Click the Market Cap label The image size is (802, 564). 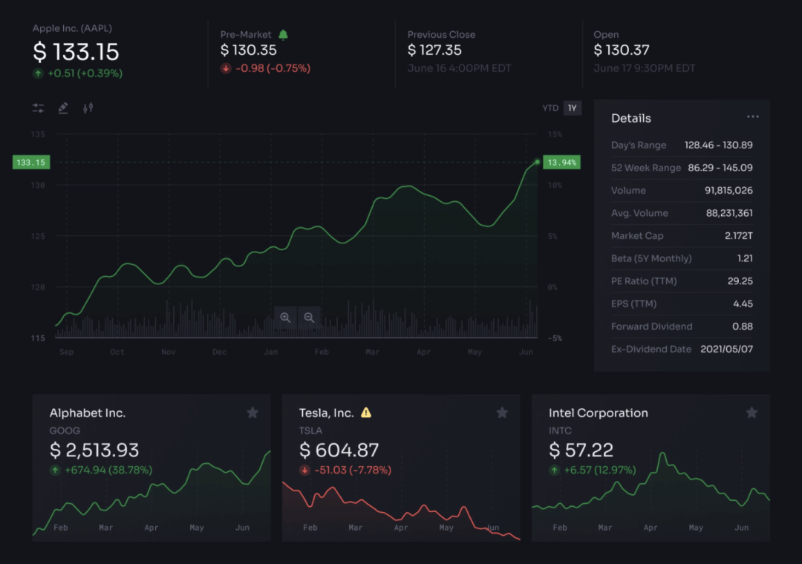click(637, 236)
